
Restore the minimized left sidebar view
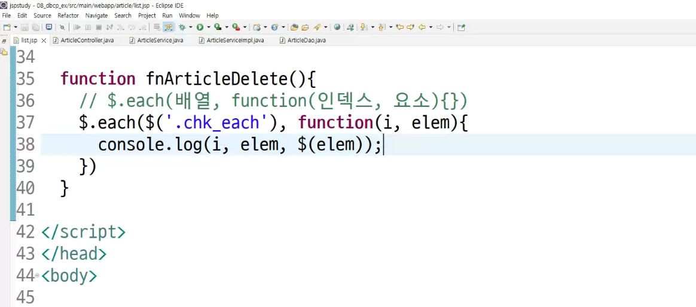pyautogui.click(x=4, y=40)
